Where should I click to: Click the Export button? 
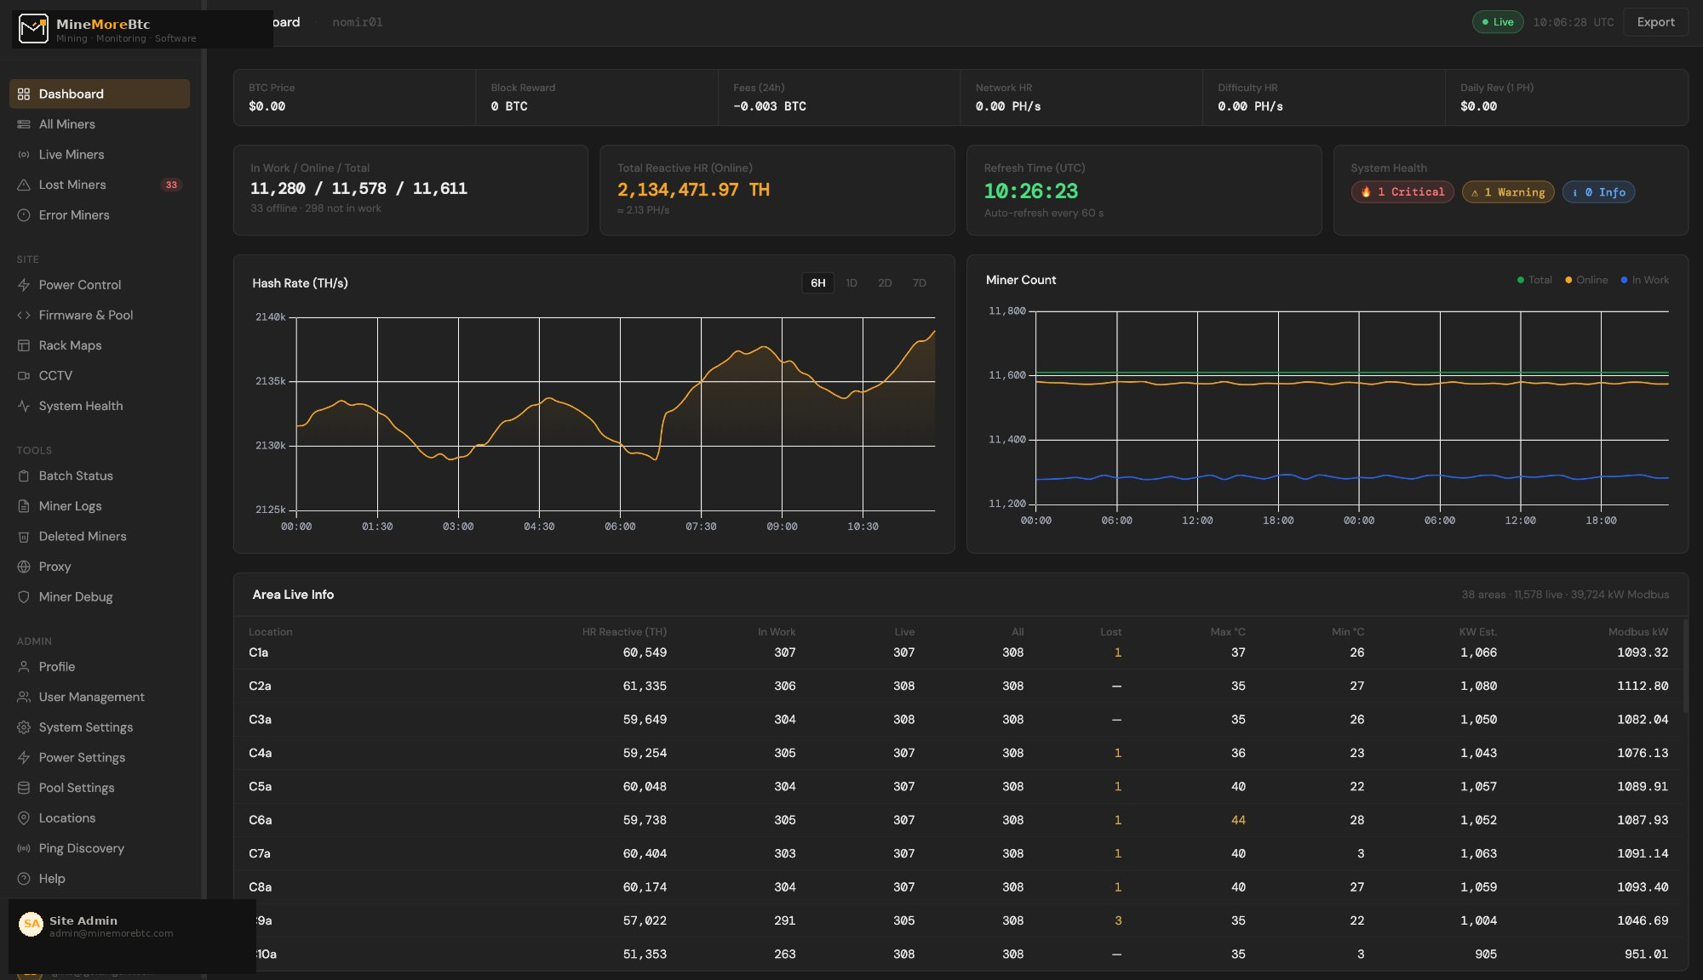(1655, 21)
